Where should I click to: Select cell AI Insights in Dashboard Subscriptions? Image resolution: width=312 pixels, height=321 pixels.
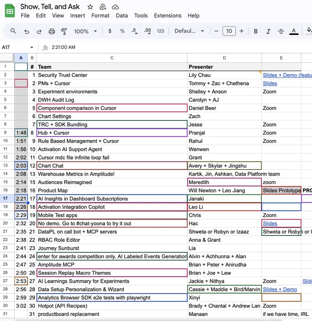[112, 199]
